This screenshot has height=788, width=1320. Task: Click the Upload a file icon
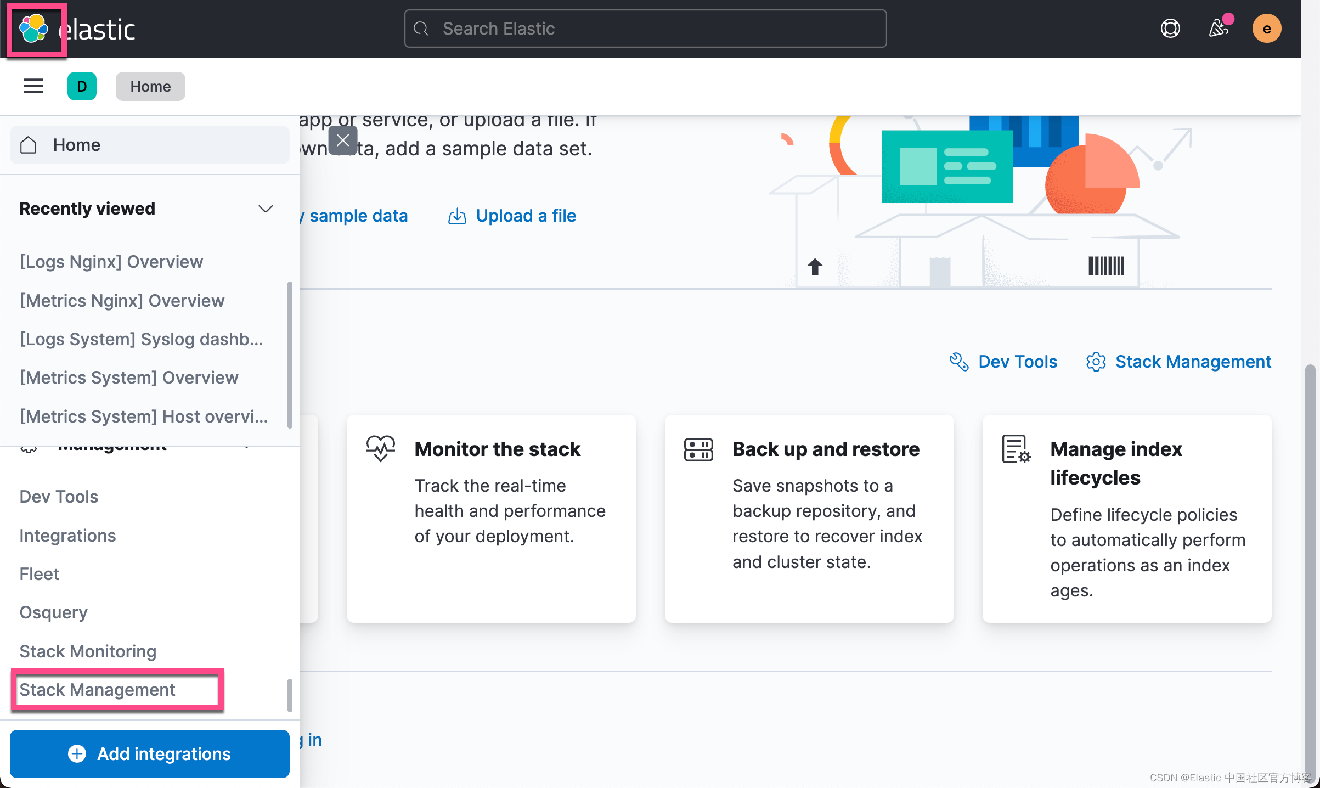pos(457,216)
